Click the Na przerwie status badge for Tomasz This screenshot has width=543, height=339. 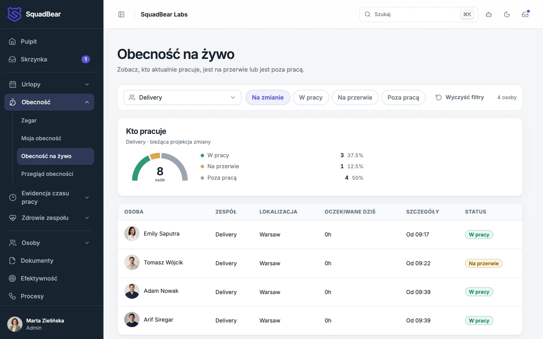point(484,264)
